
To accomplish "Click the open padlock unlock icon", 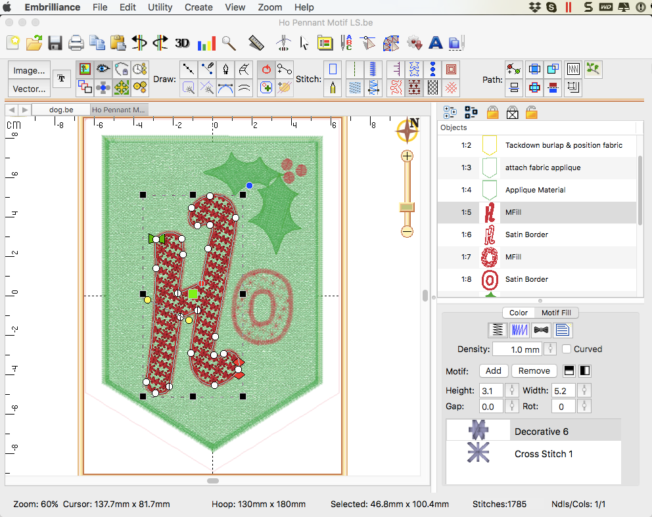I will pos(532,112).
